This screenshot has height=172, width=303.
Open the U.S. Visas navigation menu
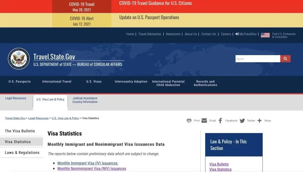(94, 82)
